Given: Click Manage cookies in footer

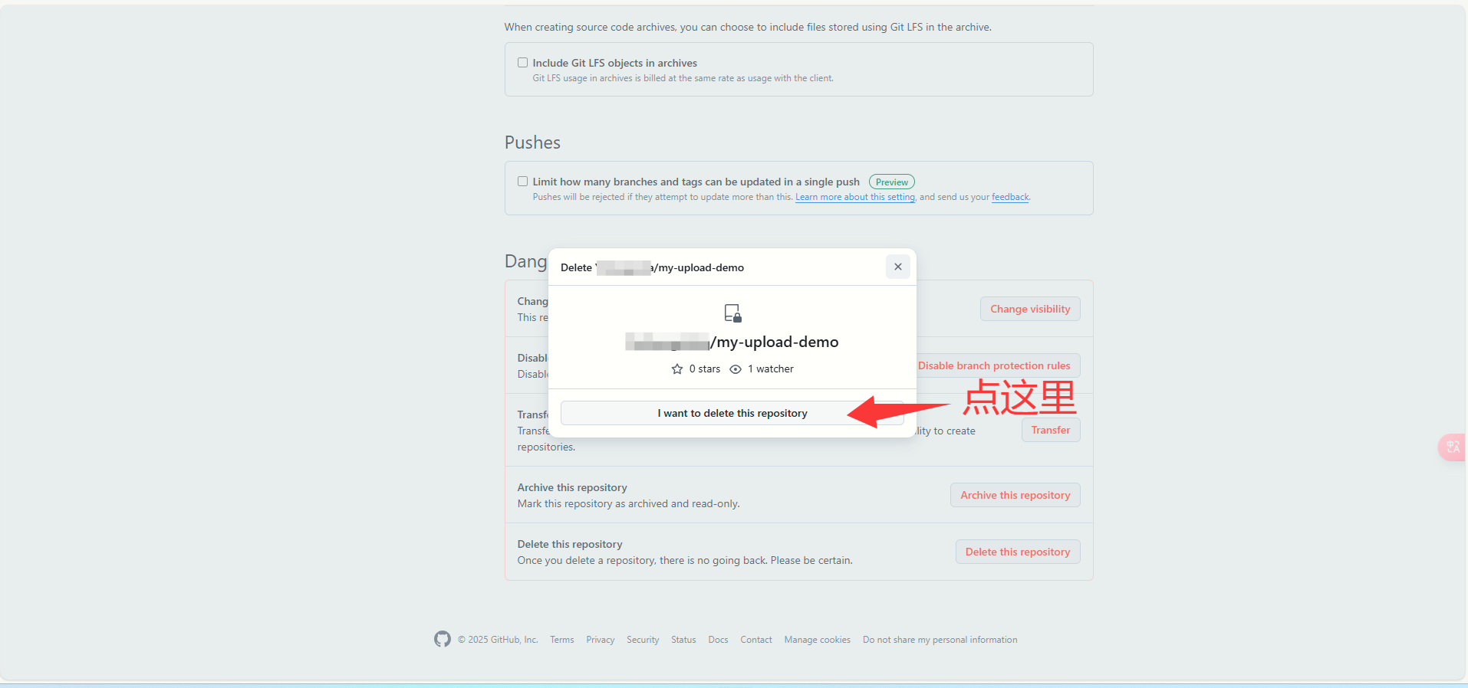Looking at the screenshot, I should pos(817,640).
